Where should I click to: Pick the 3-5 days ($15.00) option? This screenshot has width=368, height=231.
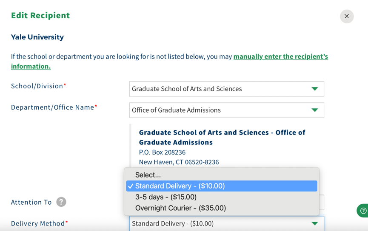166,197
